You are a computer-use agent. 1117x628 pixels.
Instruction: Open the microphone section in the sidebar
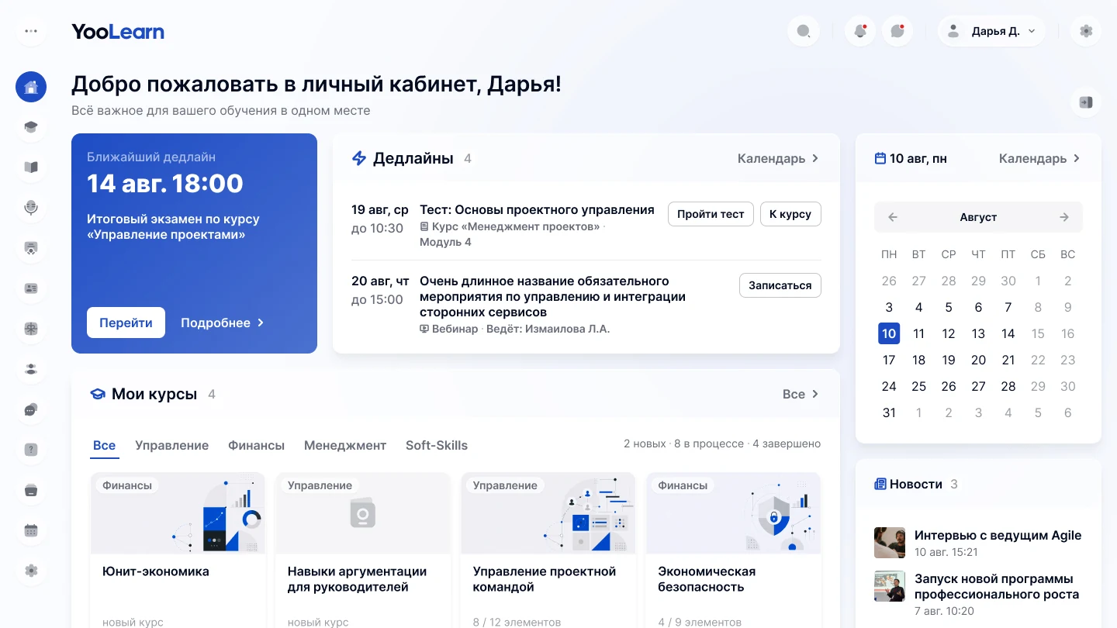pos(31,208)
